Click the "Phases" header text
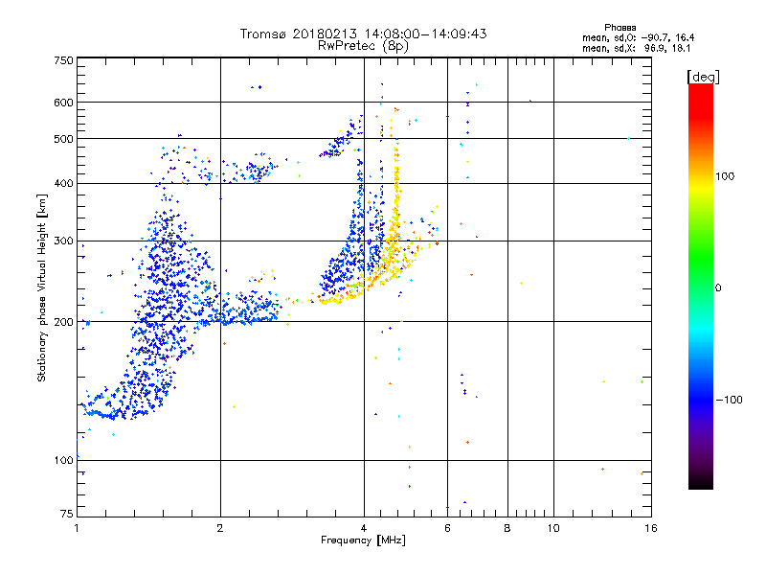 point(620,28)
